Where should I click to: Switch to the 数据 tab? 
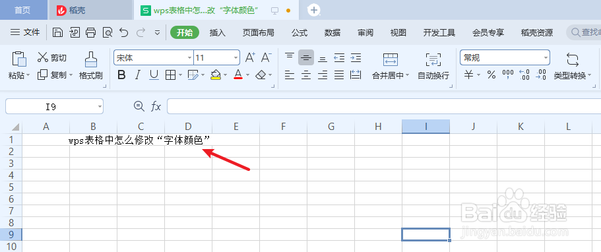[332, 32]
